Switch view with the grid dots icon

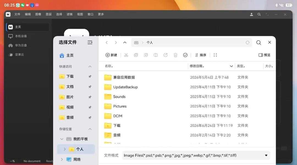pos(215,55)
